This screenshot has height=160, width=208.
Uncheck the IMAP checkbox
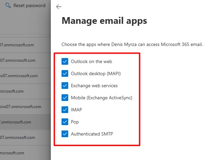point(65,110)
